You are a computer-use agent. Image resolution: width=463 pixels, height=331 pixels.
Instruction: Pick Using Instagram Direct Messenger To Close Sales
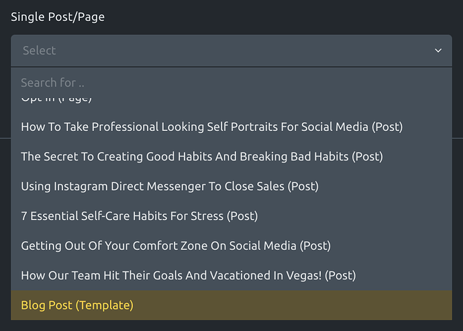click(232, 186)
